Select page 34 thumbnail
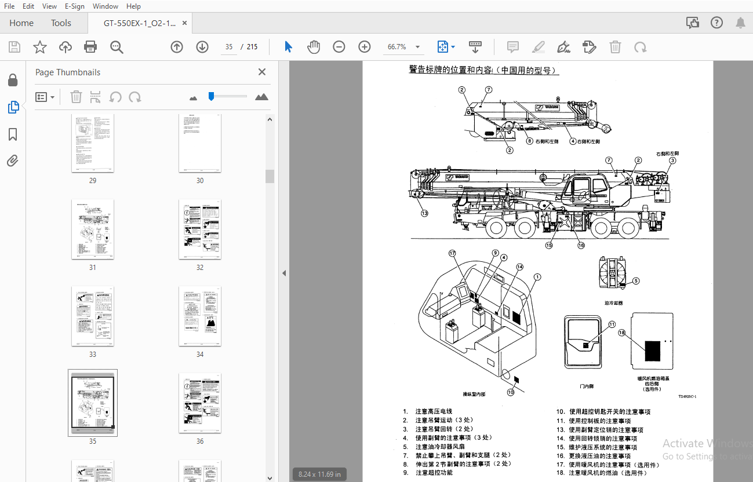This screenshot has width=753, height=482. point(200,316)
